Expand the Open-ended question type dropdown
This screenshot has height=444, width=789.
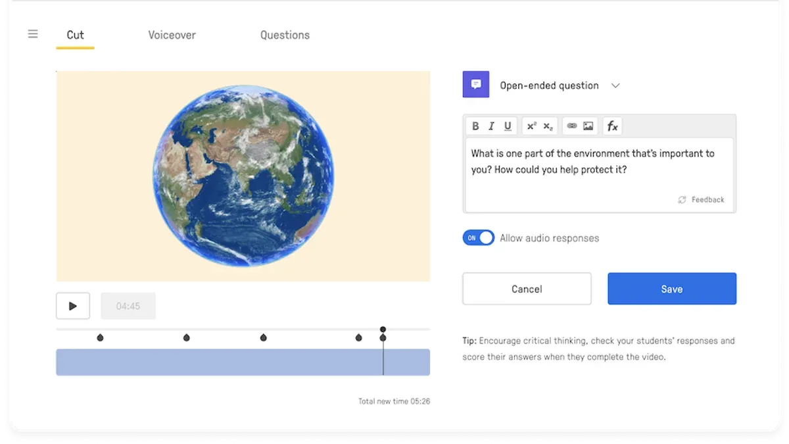coord(615,86)
